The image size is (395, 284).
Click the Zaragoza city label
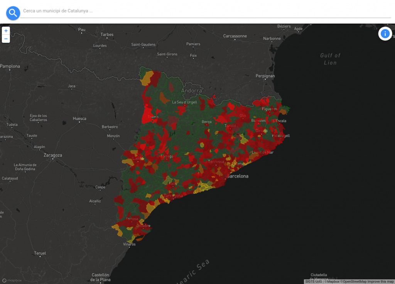pos(53,155)
